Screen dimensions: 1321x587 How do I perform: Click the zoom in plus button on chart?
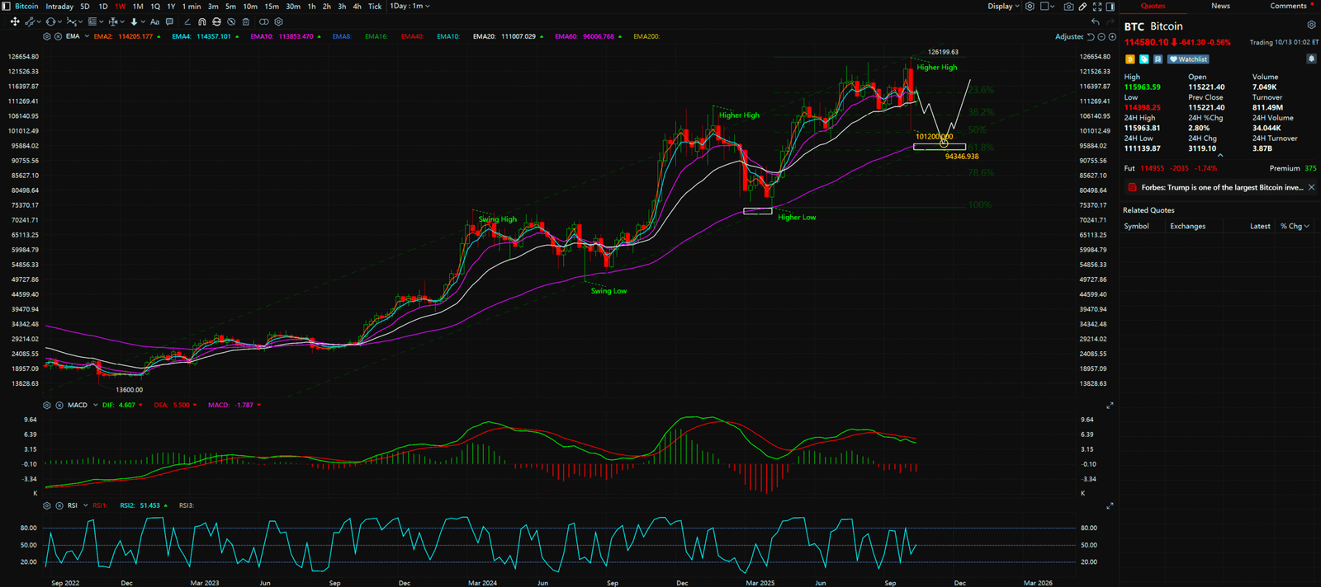point(1112,37)
